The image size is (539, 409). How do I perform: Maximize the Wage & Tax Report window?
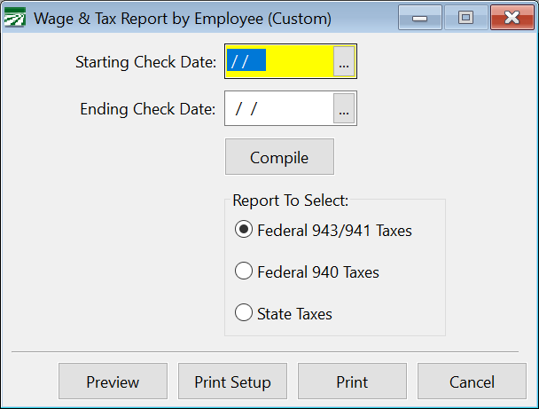click(x=465, y=17)
